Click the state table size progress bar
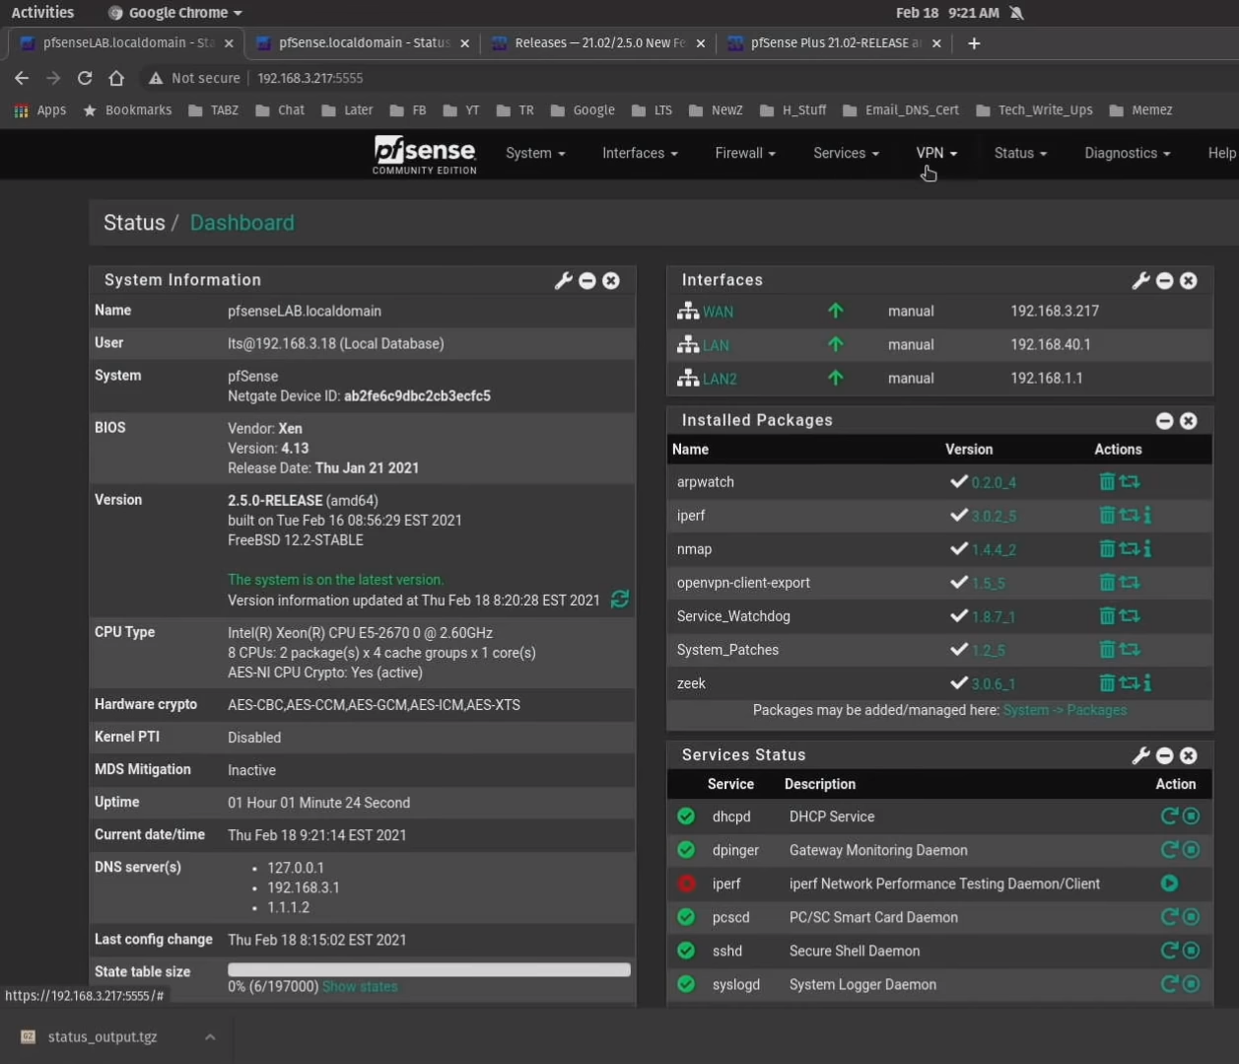 coord(429,970)
